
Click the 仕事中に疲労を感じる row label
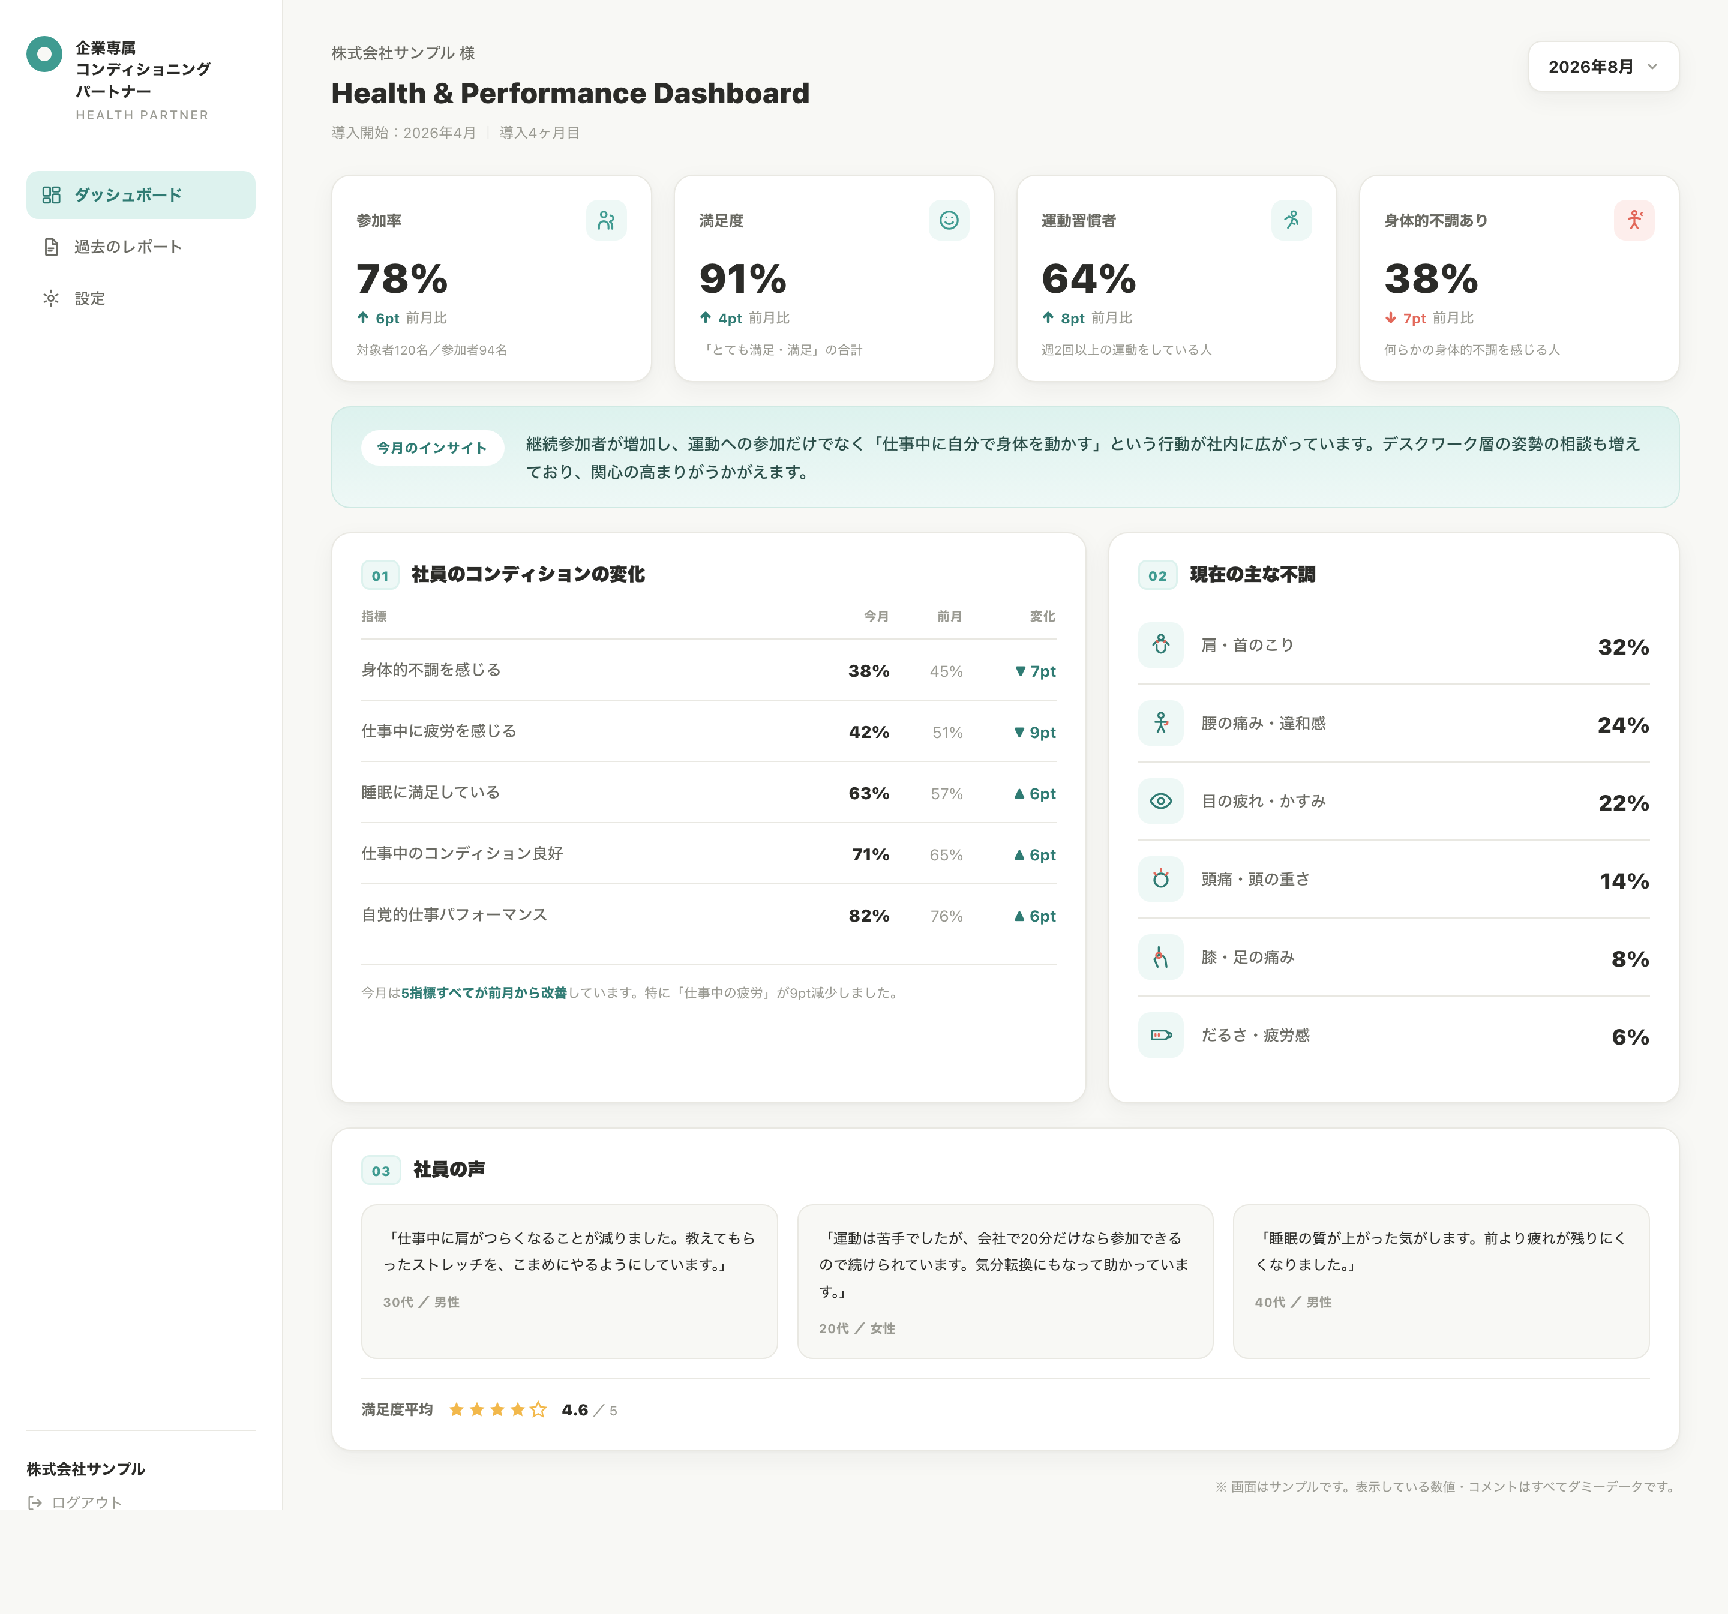[439, 731]
